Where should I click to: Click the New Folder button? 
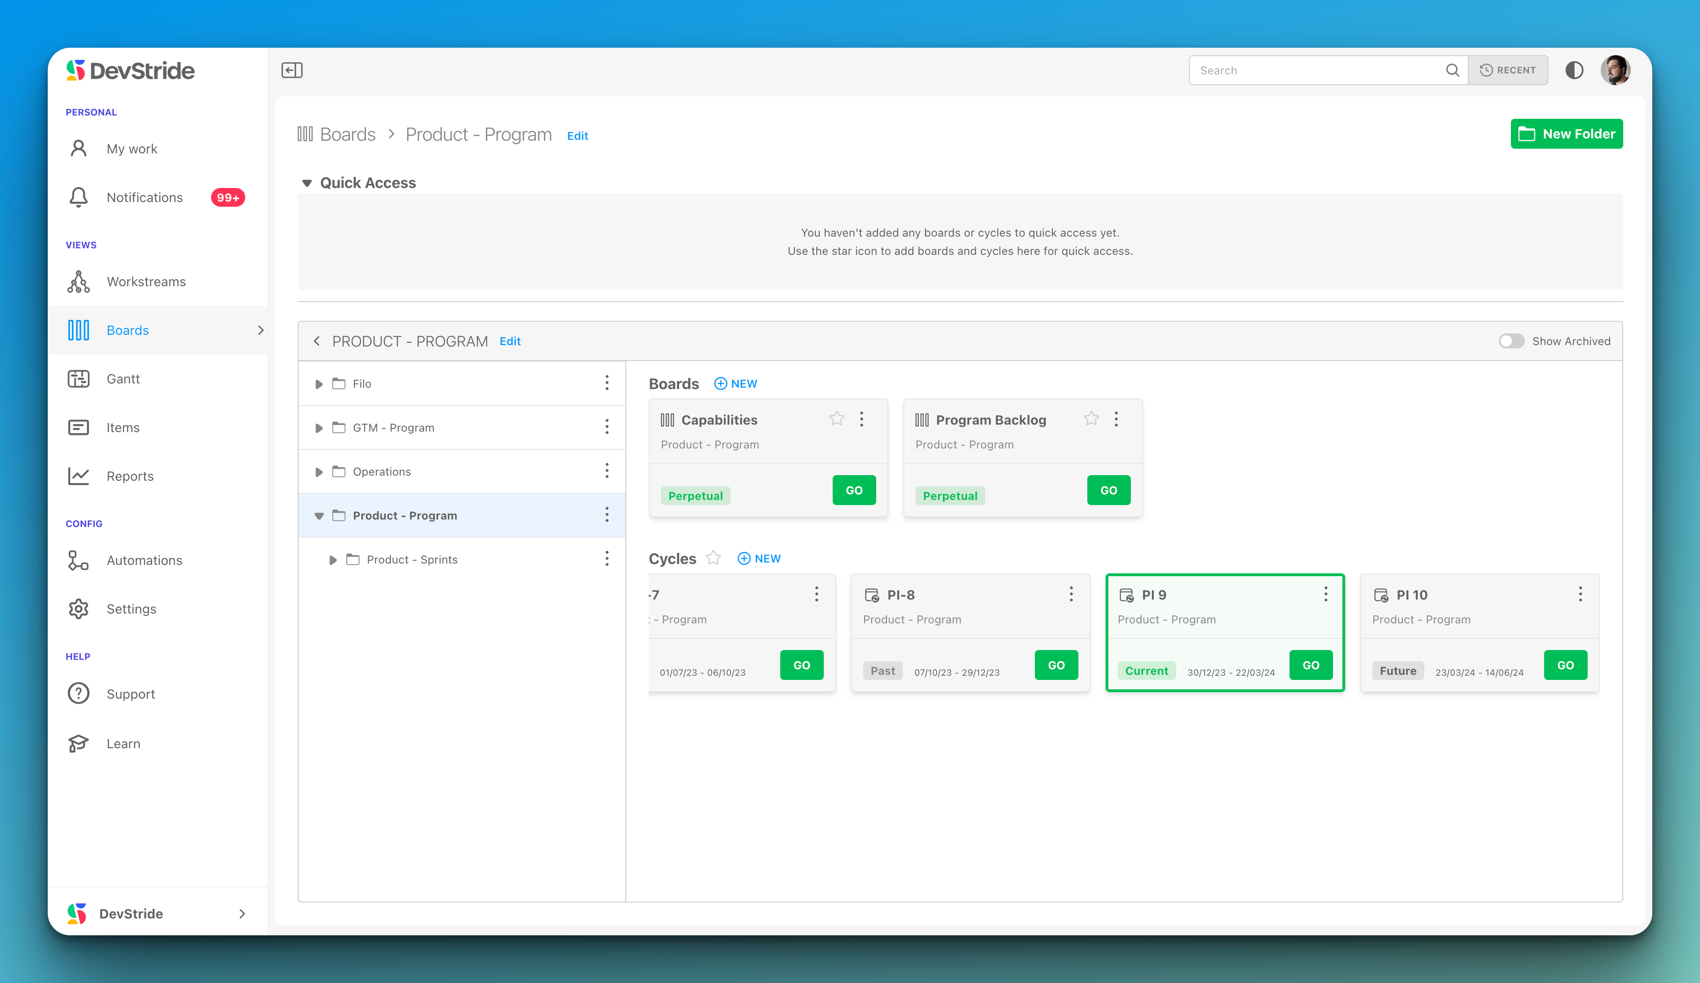tap(1567, 133)
